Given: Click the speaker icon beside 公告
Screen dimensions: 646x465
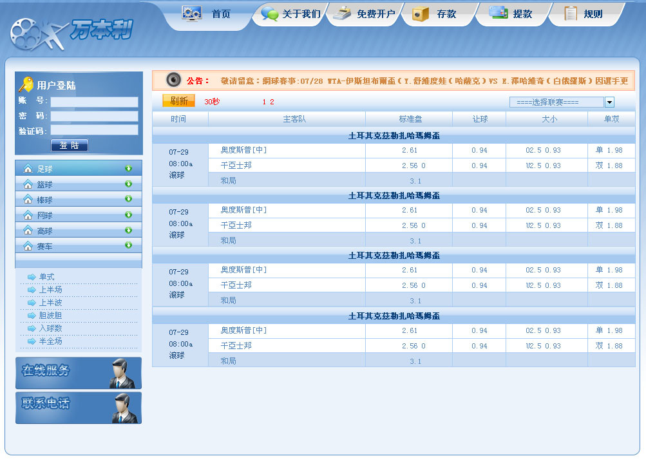Looking at the screenshot, I should click(173, 79).
